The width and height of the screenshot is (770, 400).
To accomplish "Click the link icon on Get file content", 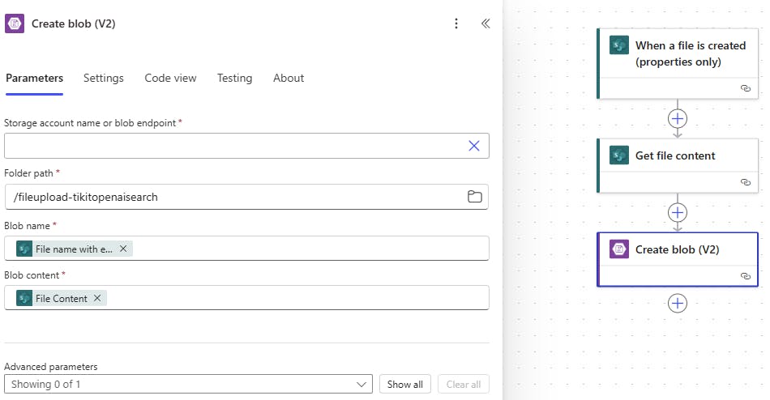I will [745, 182].
